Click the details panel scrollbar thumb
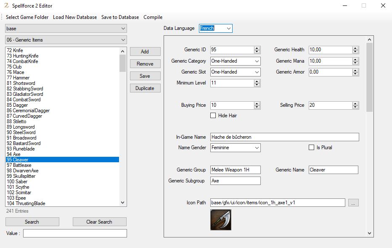This screenshot has width=392, height=248. 370,77
